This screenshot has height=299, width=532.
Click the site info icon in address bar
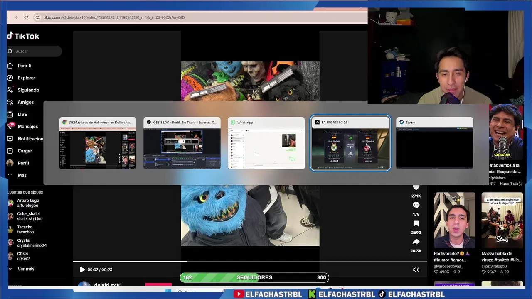point(38,17)
